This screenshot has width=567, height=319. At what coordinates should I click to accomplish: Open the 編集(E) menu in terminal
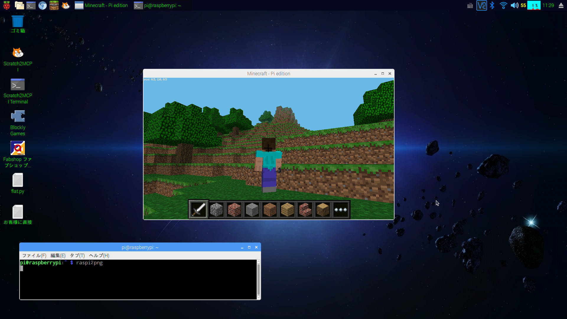click(58, 255)
